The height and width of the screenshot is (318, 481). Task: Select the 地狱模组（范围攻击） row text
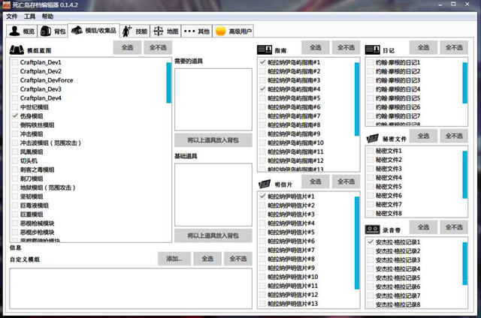pyautogui.click(x=48, y=187)
